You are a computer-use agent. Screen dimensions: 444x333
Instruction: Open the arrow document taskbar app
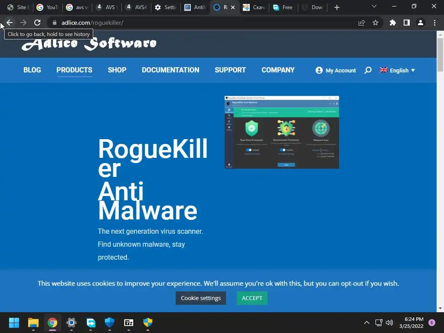point(91,323)
